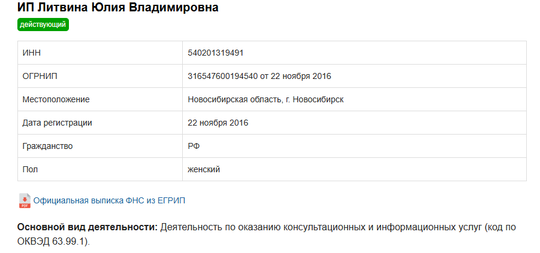This screenshot has height=253, width=540.
Task: Click the ИНН value 540201319491
Action: [x=216, y=53]
